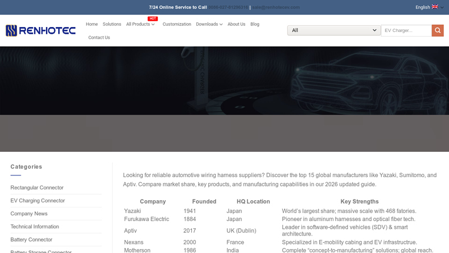449x253 pixels.
Task: Click the UK flag language icon
Action: (434, 7)
